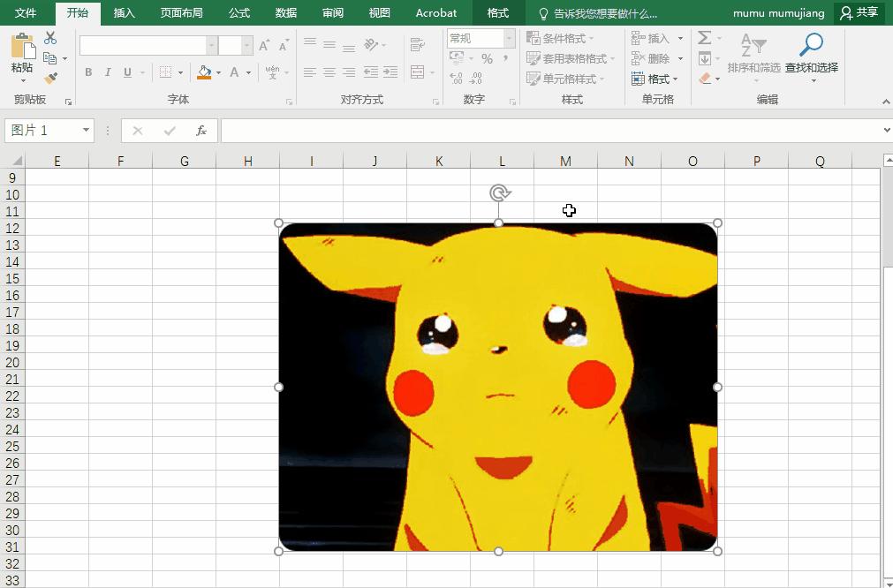Click the 文件 file button
The height and width of the screenshot is (588, 893).
click(x=26, y=13)
